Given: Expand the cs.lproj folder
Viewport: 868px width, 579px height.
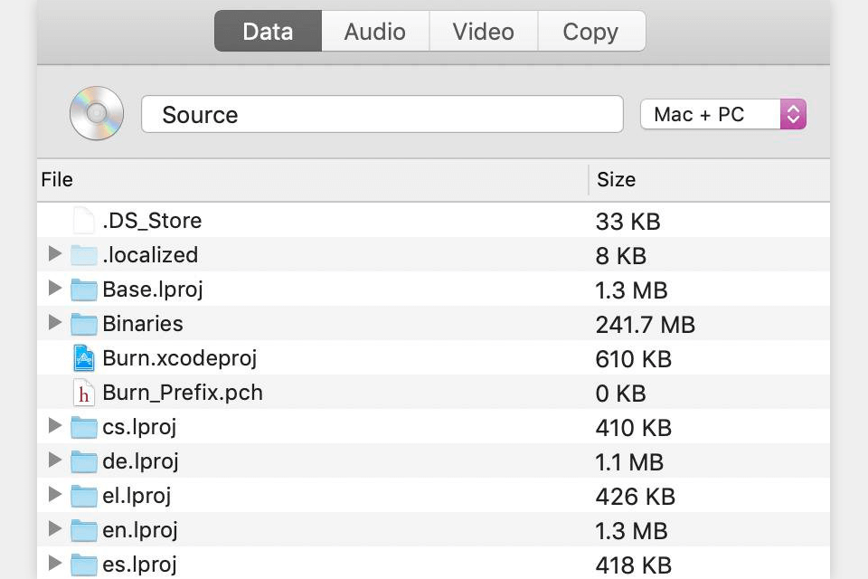Looking at the screenshot, I should 55,426.
